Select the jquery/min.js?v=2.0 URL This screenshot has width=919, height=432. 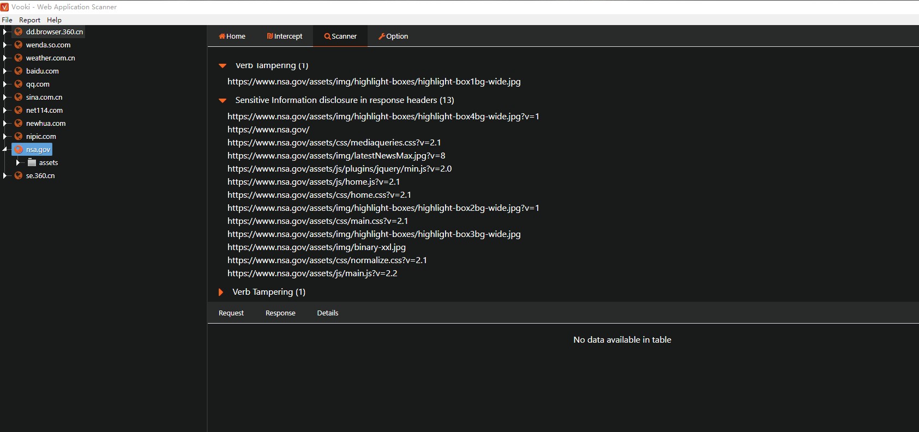coord(340,169)
